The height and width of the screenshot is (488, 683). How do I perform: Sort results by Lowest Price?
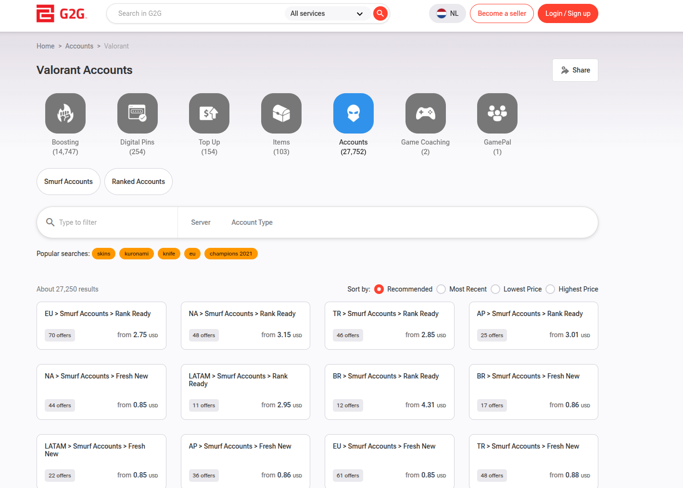(495, 289)
